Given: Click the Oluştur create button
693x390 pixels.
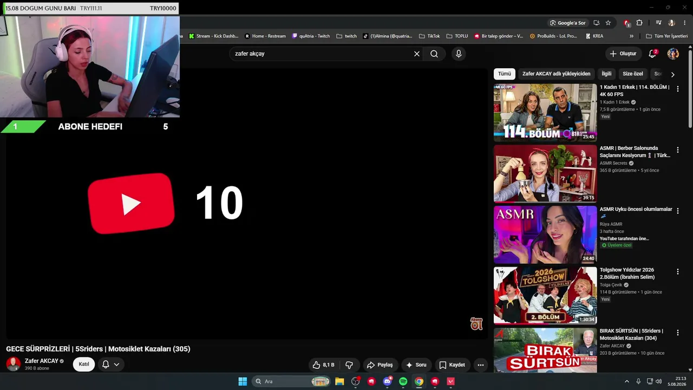Looking at the screenshot, I should 623,54.
